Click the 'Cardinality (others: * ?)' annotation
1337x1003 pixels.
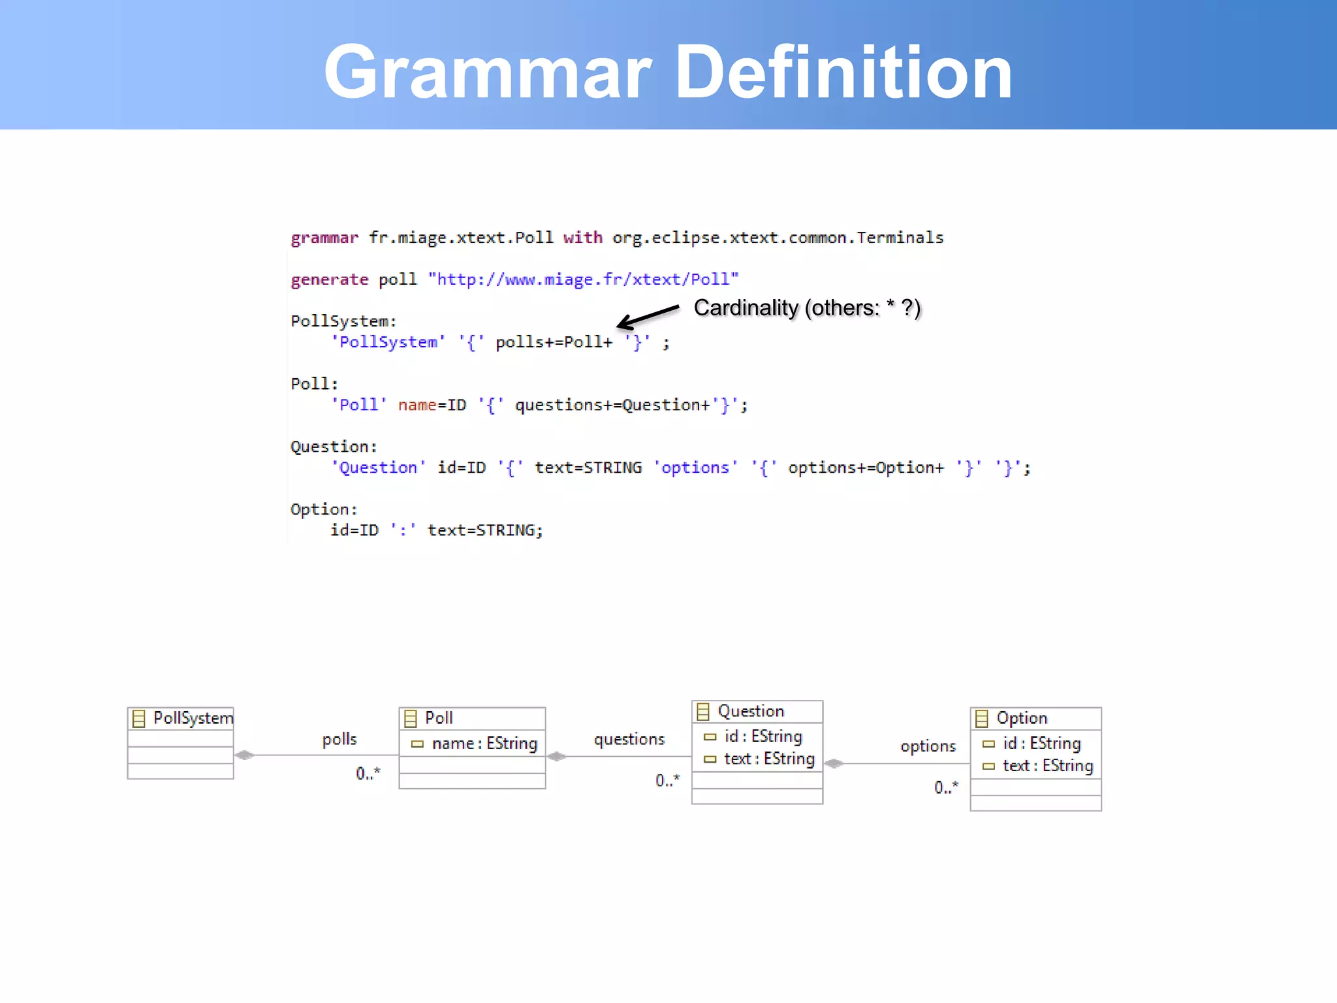click(807, 308)
